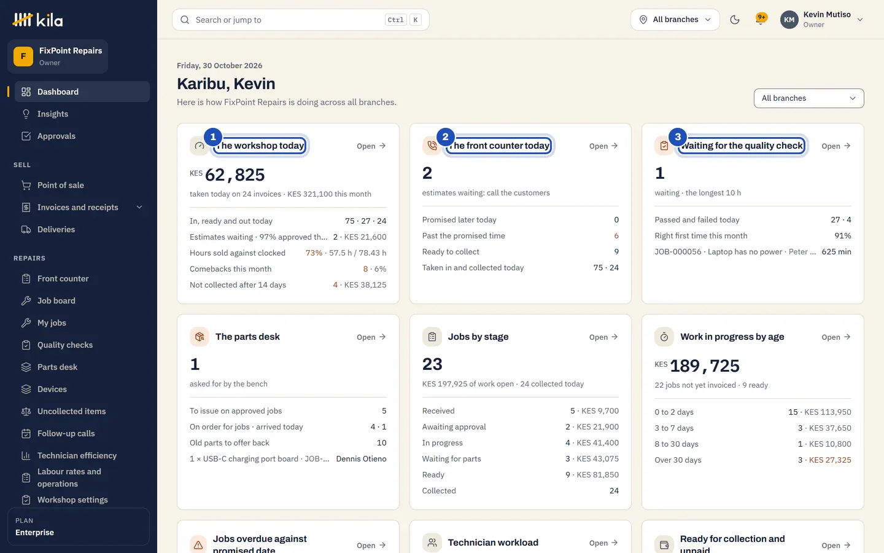Click the search magnifier icon
The height and width of the screenshot is (553, 884).
(x=185, y=20)
